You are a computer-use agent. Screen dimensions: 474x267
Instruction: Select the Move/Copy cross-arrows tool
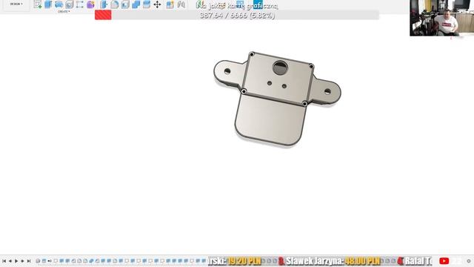coord(157,4)
